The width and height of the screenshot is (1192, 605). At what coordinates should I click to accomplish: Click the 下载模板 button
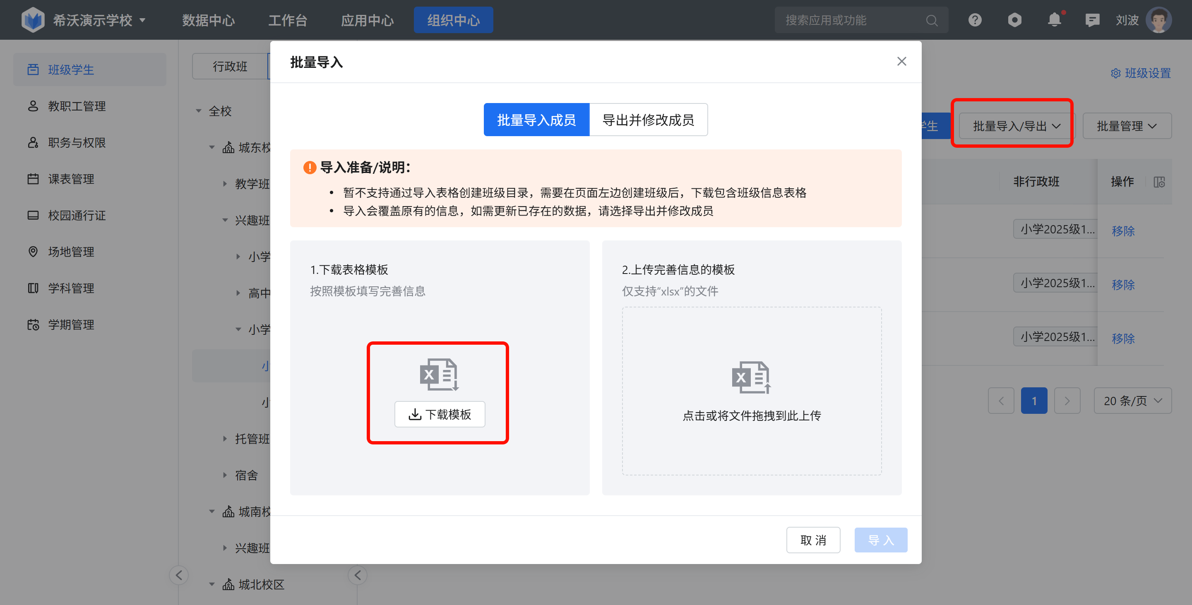440,414
